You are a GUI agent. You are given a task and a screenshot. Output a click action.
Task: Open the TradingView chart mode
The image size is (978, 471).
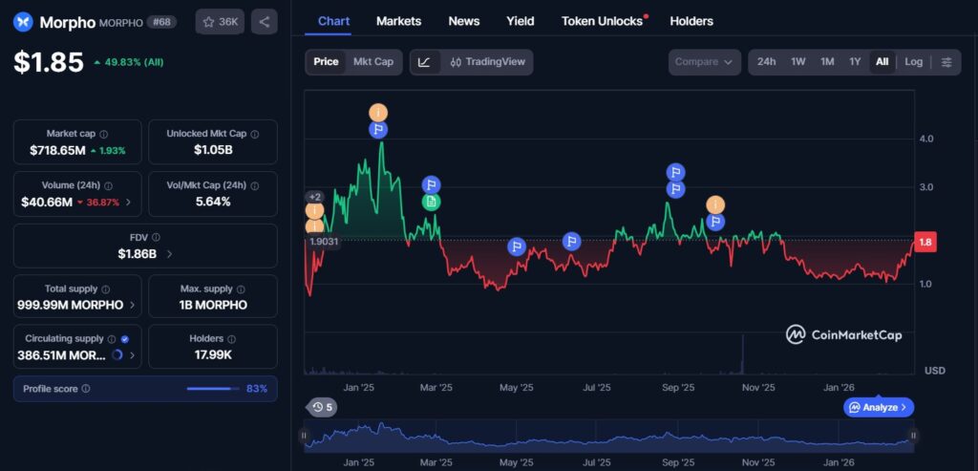[487, 62]
